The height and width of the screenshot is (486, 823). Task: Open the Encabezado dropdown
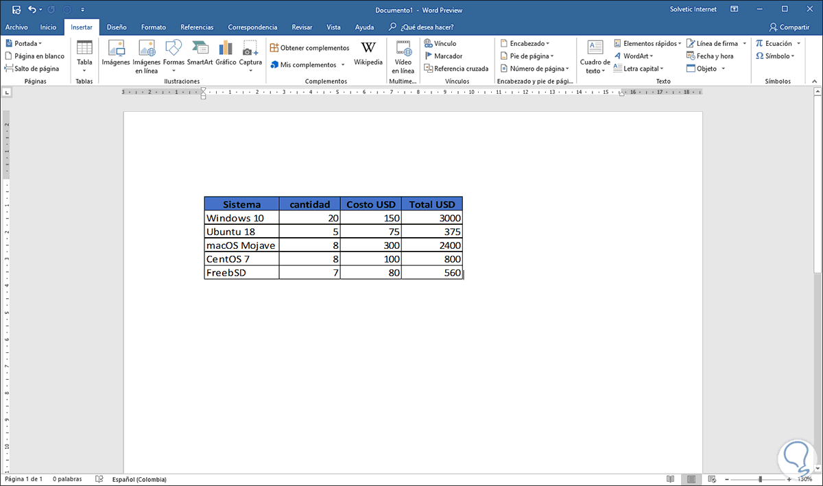pos(525,43)
